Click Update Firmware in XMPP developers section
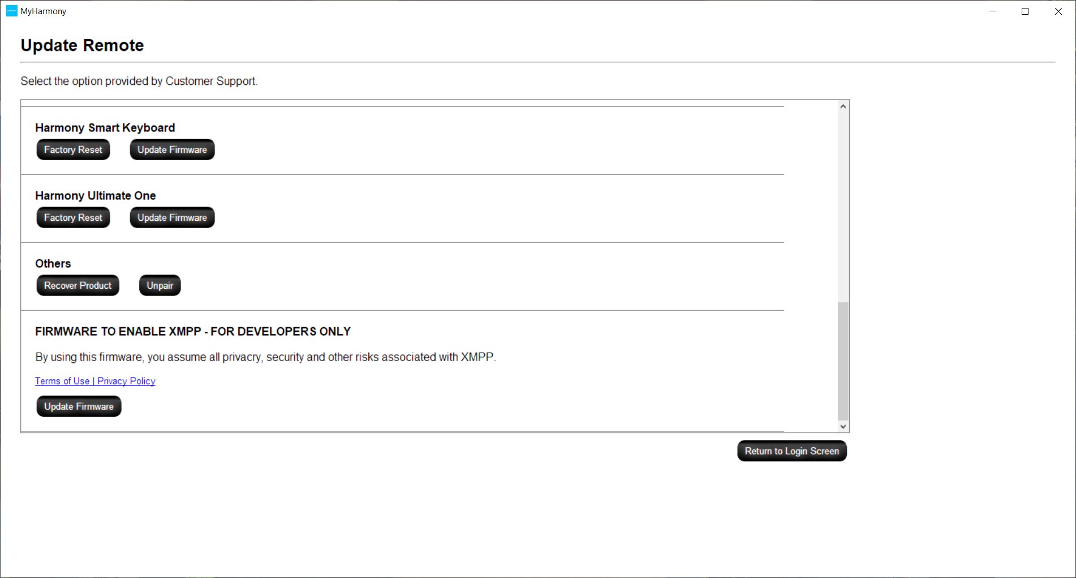 click(x=79, y=406)
